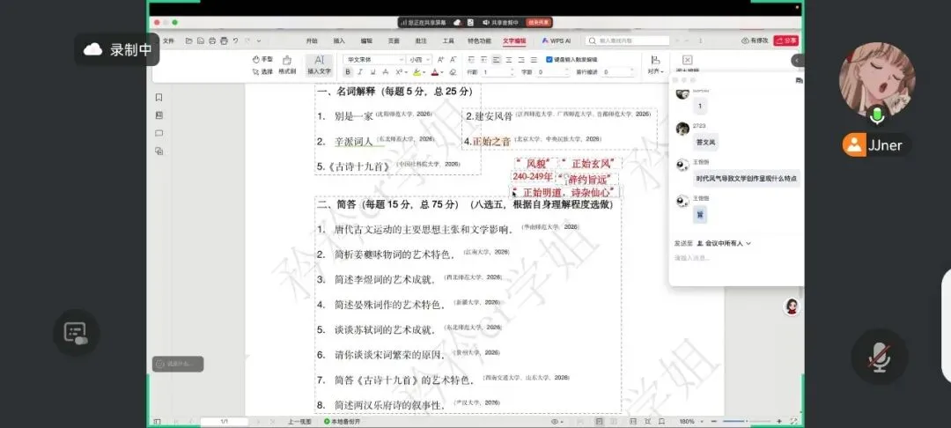Click the 录制中 recording indicator
The image size is (951, 428).
(117, 49)
